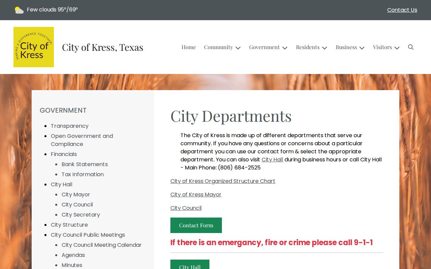Image resolution: width=431 pixels, height=269 pixels.
Task: Open the Government menu item
Action: 264,47
